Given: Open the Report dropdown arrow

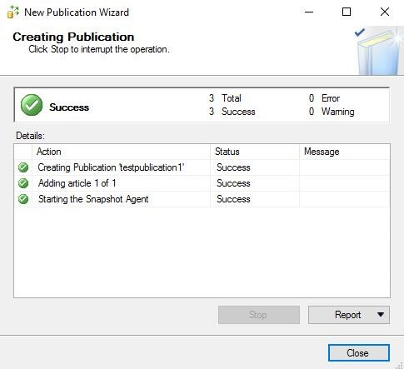Looking at the screenshot, I should (x=381, y=315).
